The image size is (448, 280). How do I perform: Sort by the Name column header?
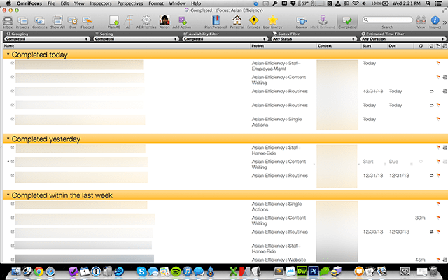click(x=127, y=45)
